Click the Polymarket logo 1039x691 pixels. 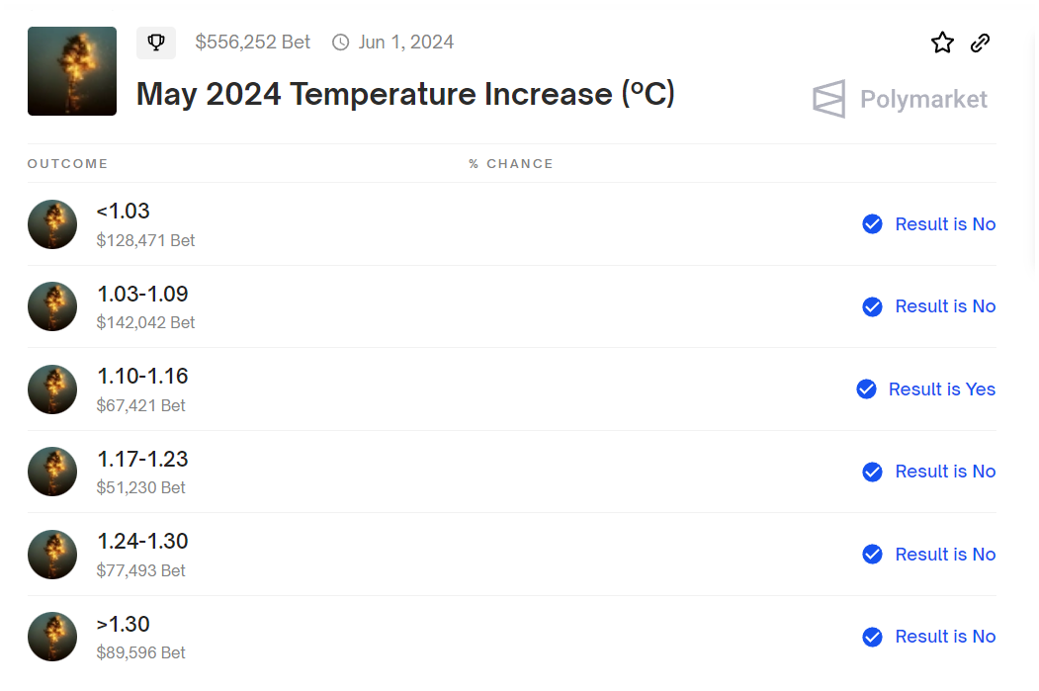[900, 99]
